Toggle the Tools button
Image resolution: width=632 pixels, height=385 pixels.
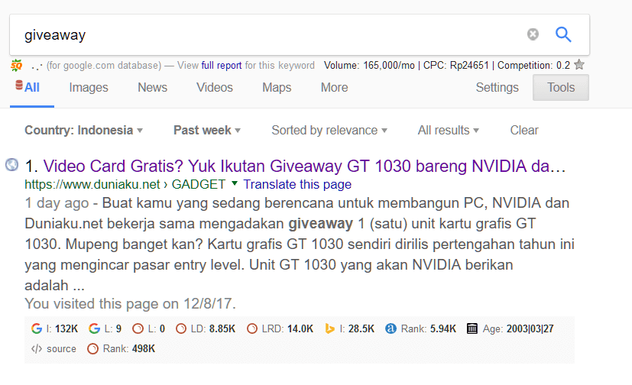[x=561, y=87]
